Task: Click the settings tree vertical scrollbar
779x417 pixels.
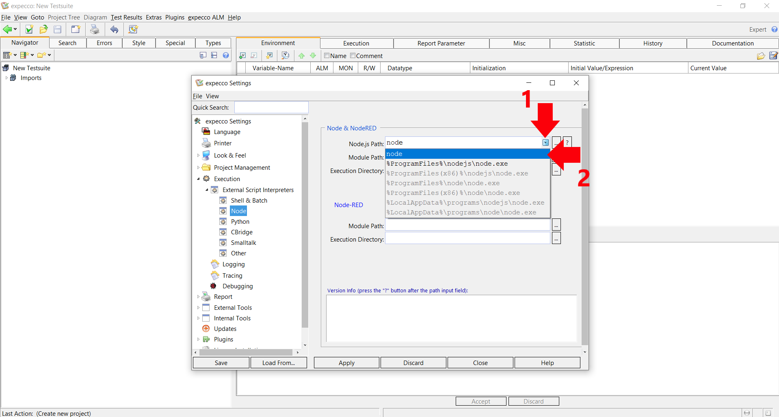Action: click(x=305, y=223)
